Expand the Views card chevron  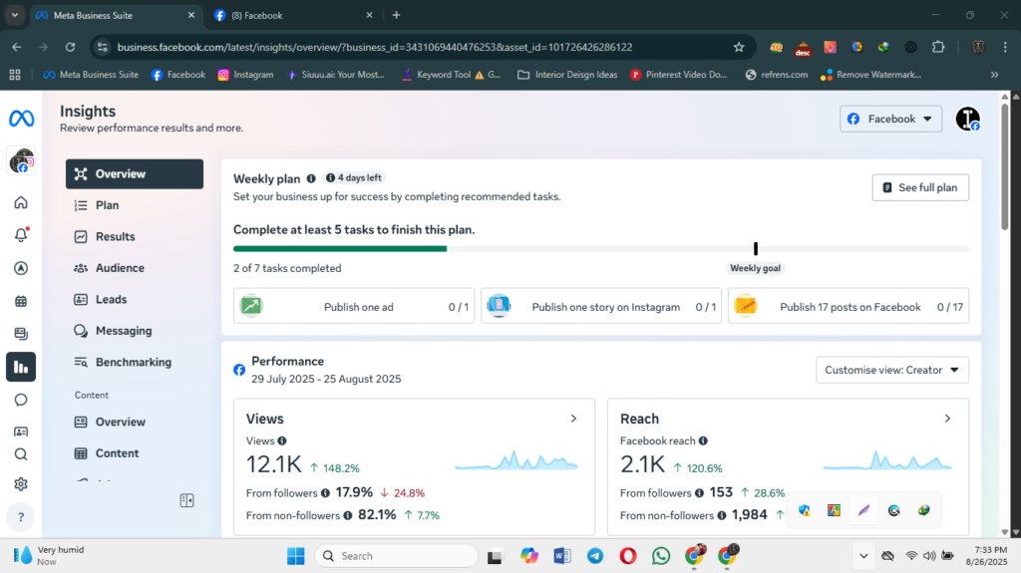coord(573,419)
